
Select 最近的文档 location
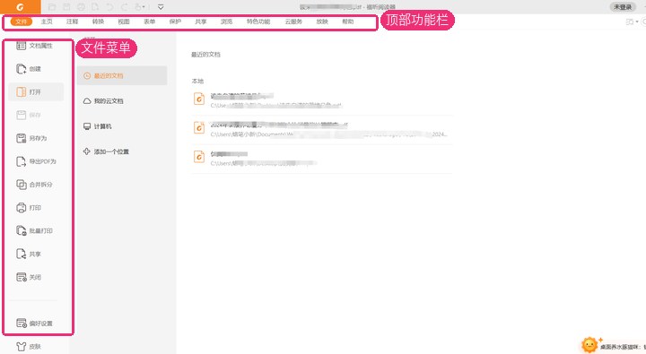click(x=122, y=76)
